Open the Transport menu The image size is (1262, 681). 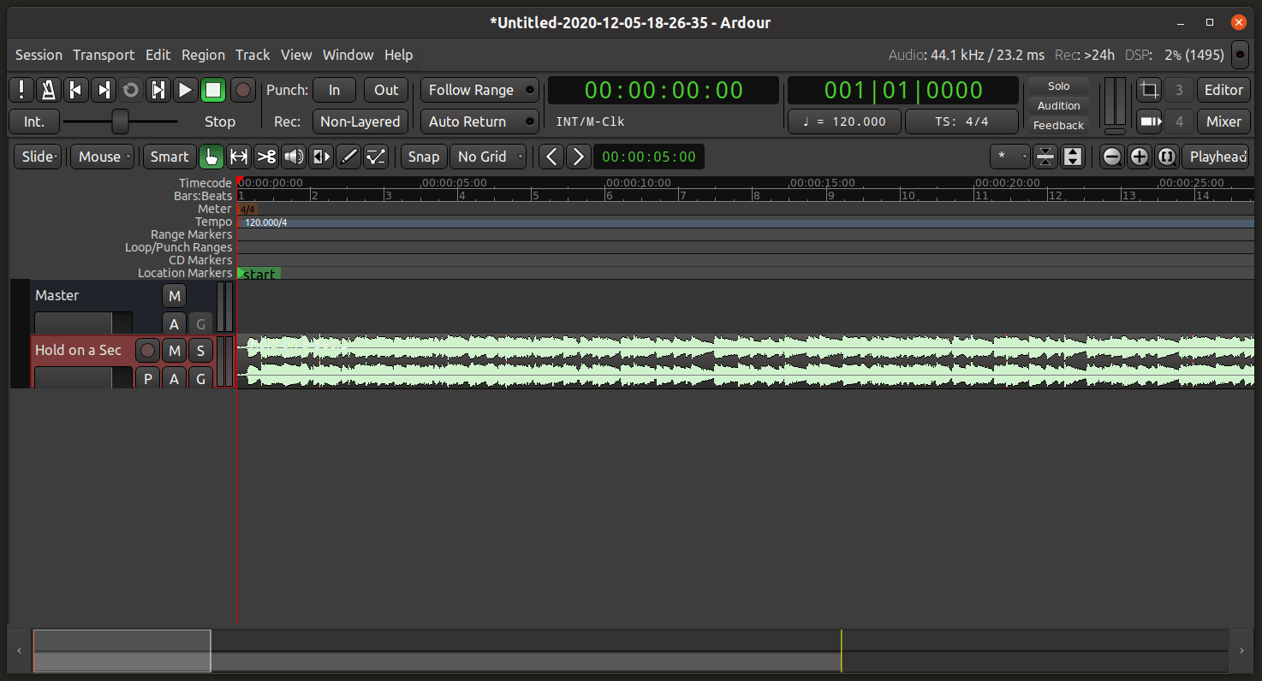103,55
